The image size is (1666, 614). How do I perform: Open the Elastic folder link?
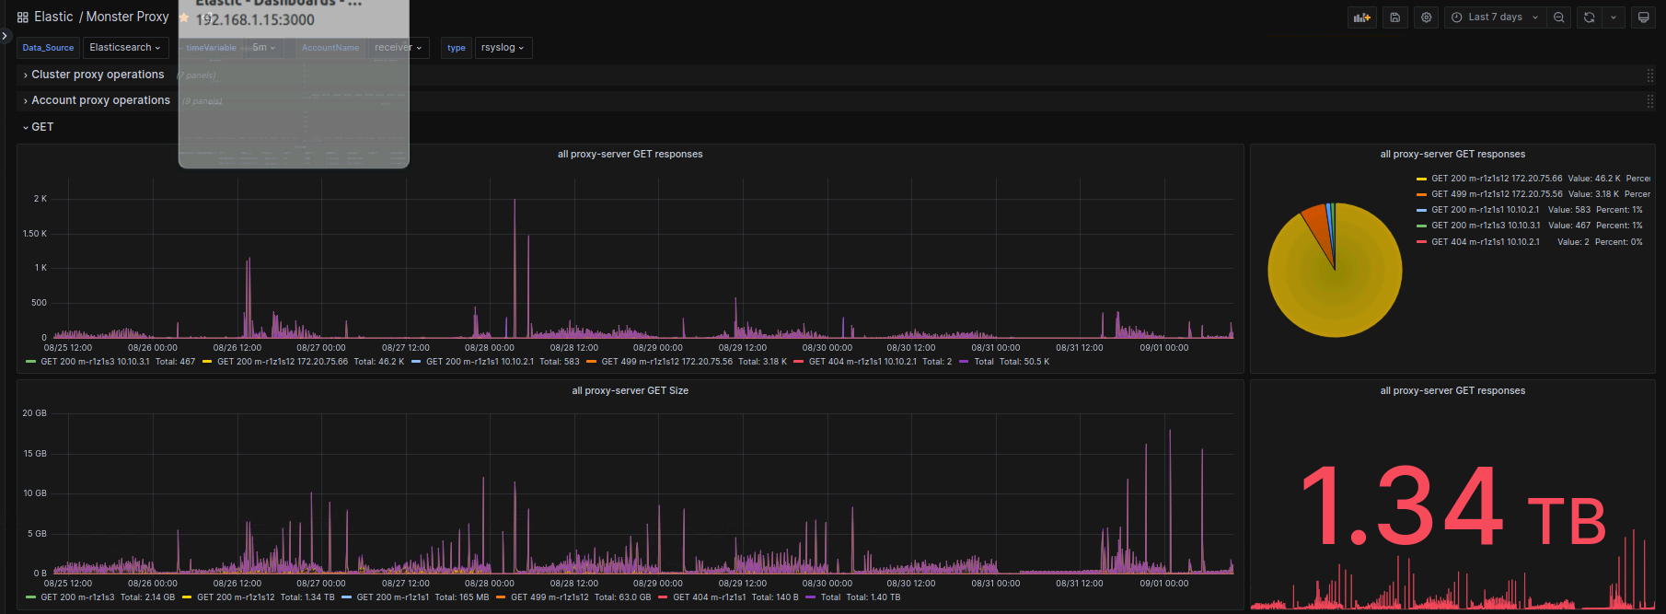coord(53,17)
